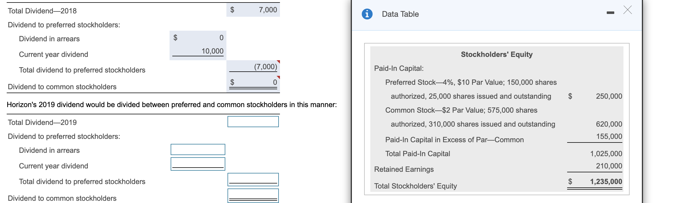Viewport: 677px width, 203px height.
Task: Click 'Paid-In Capital in Excess of Par—Common'
Action: pos(454,140)
